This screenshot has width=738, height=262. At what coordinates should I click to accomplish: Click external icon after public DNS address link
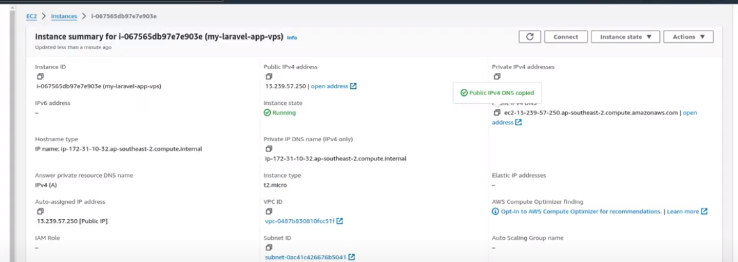(518, 123)
